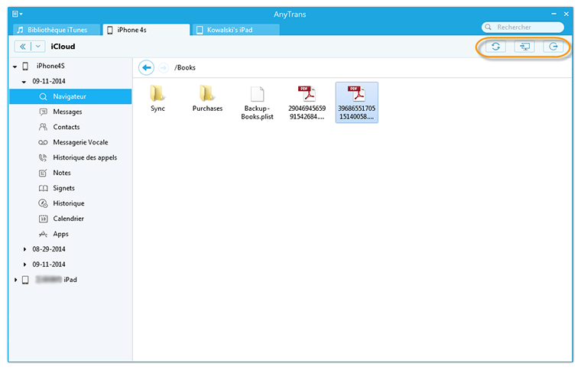Click the search magnifier icon
The image size is (581, 370).
click(488, 27)
